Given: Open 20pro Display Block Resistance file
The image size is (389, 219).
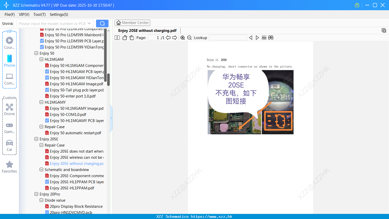Looking at the screenshot, I should [x=74, y=206].
